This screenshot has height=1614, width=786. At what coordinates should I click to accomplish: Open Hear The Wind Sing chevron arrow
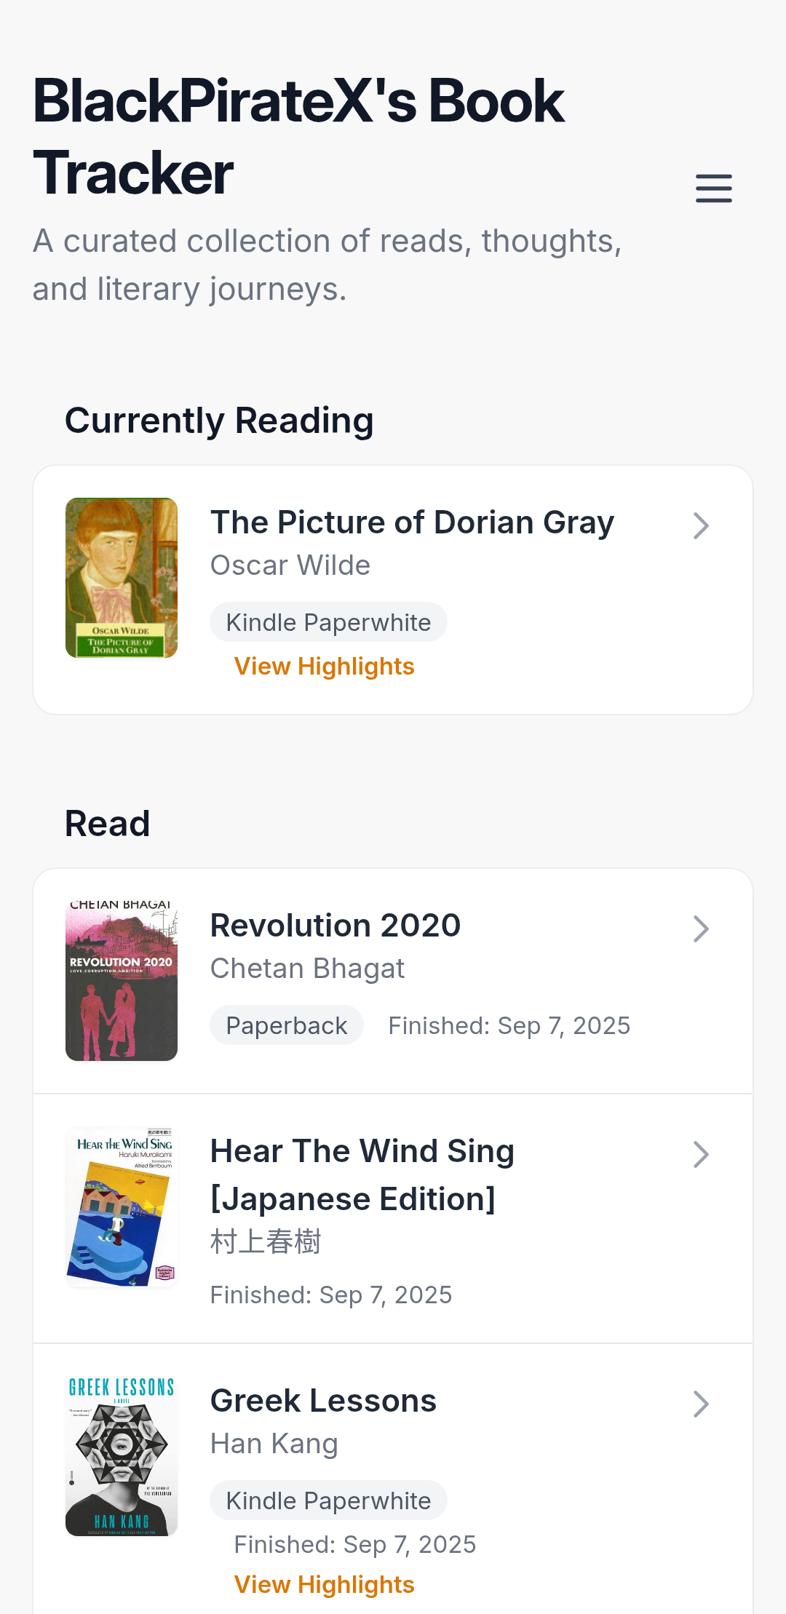(x=701, y=1154)
